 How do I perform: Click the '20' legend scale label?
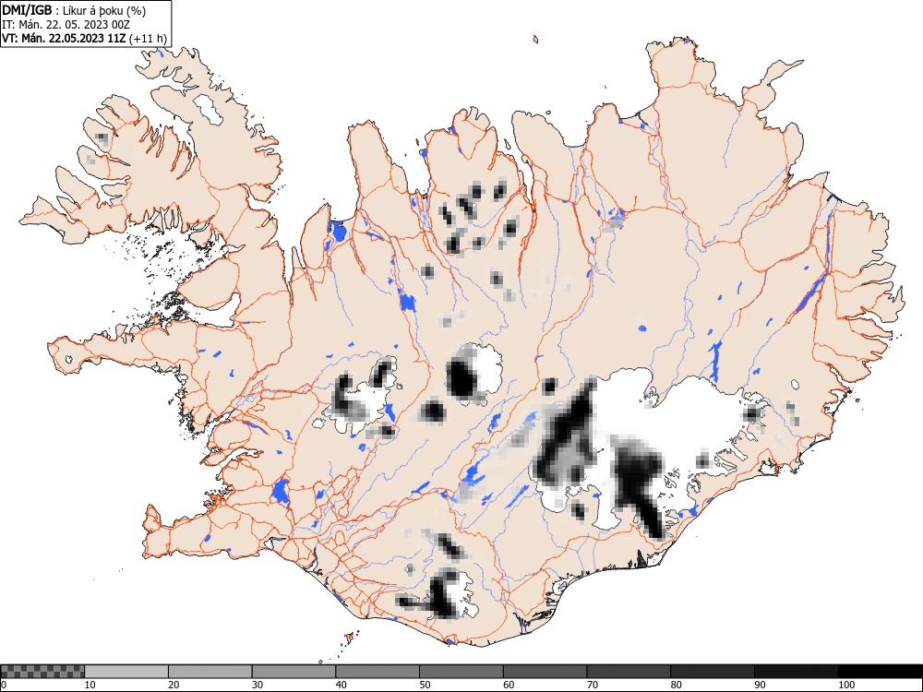pyautogui.click(x=174, y=685)
